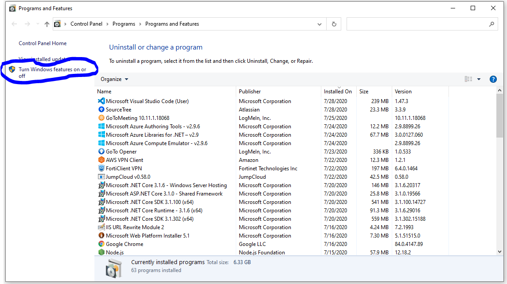Screen dimensions: 507x284
Task: Select Google Chrome program name
Action: (125, 244)
